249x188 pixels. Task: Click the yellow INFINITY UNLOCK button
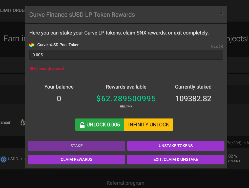tap(149, 125)
